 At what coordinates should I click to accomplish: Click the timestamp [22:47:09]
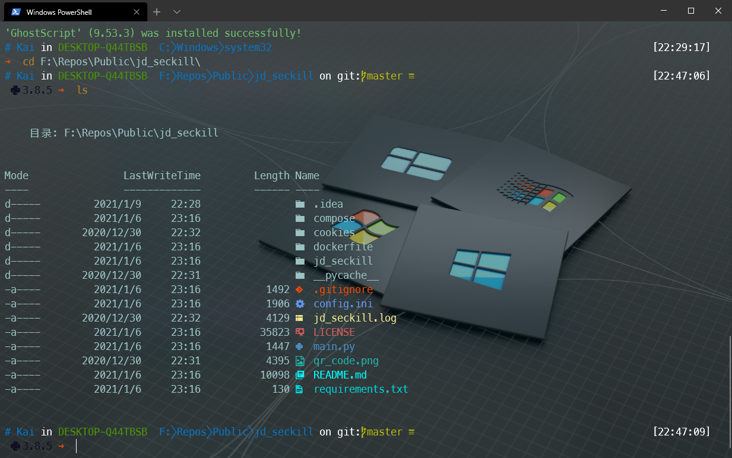(681, 432)
